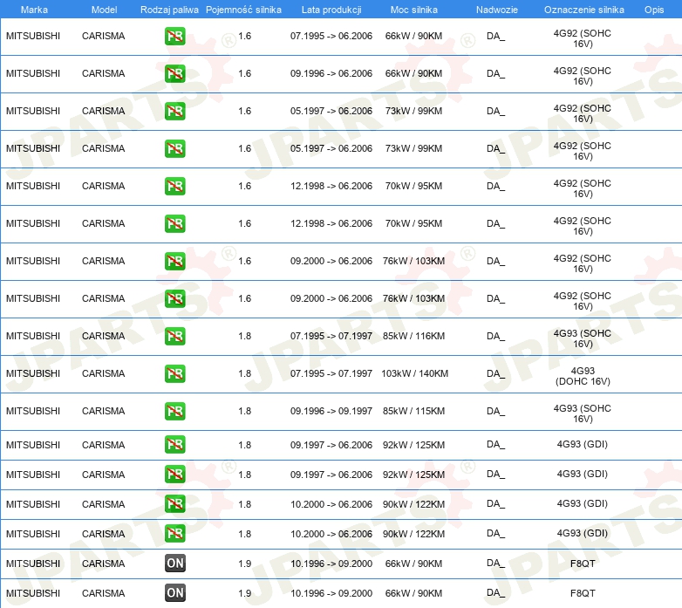Click the last green PB icon in the table
This screenshot has height=608, width=682.
(x=174, y=534)
